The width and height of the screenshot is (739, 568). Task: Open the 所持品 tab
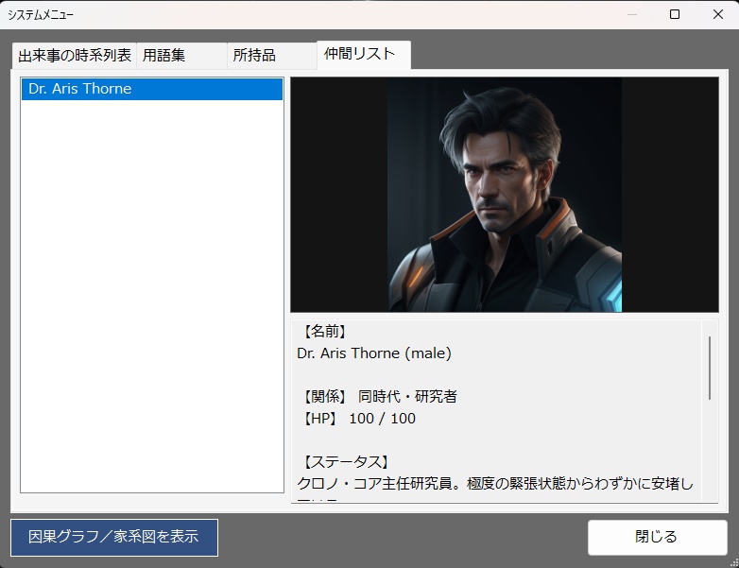click(x=272, y=56)
